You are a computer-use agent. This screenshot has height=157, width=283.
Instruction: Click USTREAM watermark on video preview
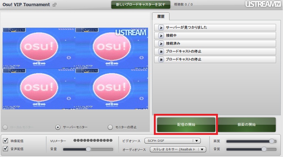coord(131,33)
